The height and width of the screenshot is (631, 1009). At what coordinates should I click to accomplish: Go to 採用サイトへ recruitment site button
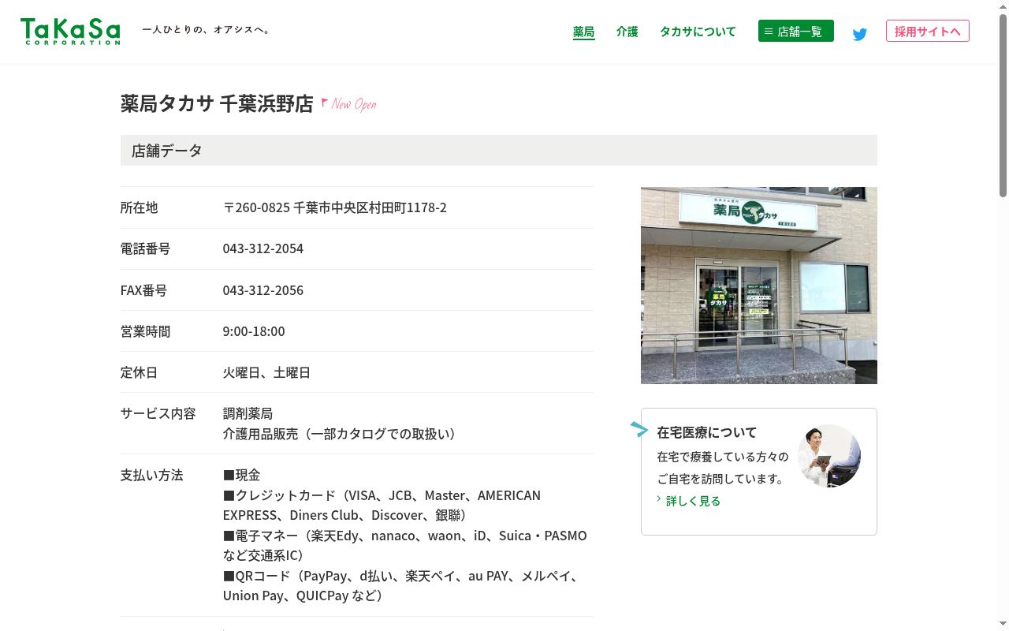928,31
